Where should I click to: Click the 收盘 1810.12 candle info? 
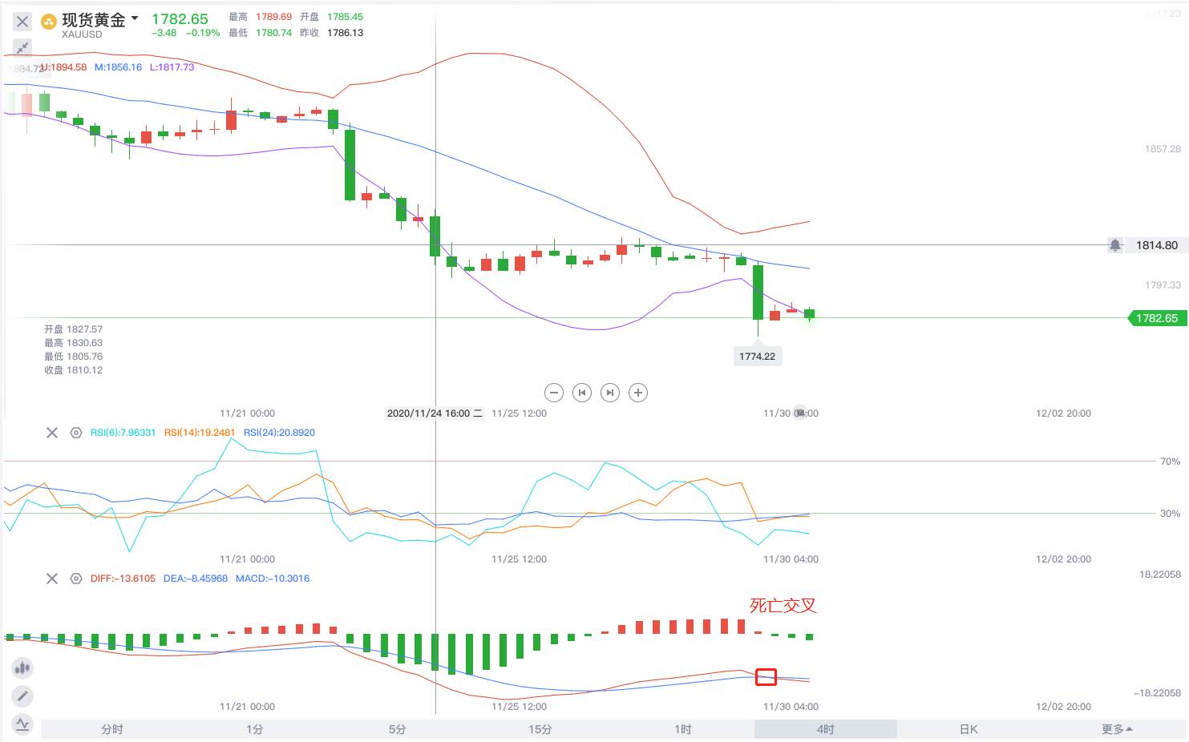click(73, 370)
